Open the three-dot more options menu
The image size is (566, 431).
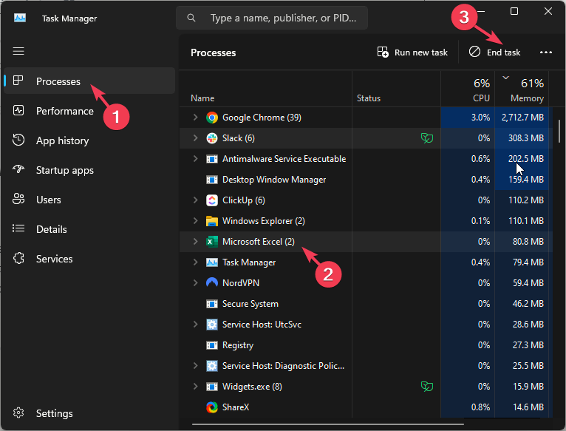[x=546, y=52]
